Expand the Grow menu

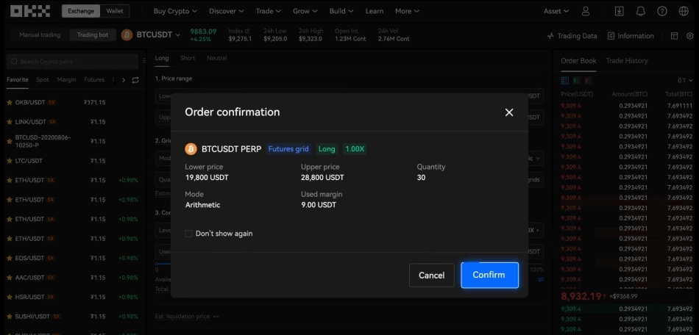tap(305, 11)
